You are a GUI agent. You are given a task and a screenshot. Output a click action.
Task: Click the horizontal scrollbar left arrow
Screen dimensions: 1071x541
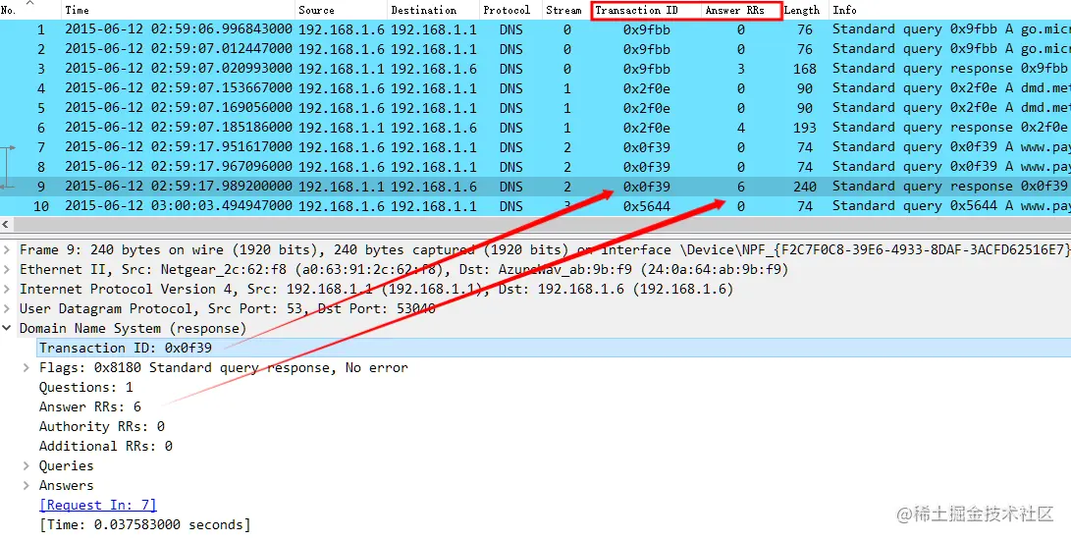[x=6, y=224]
